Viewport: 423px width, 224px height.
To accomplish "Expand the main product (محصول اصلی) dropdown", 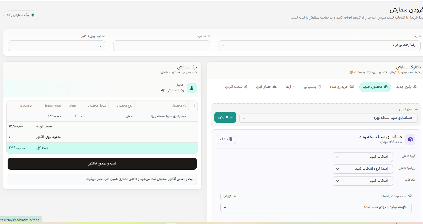I will pyautogui.click(x=328, y=118).
